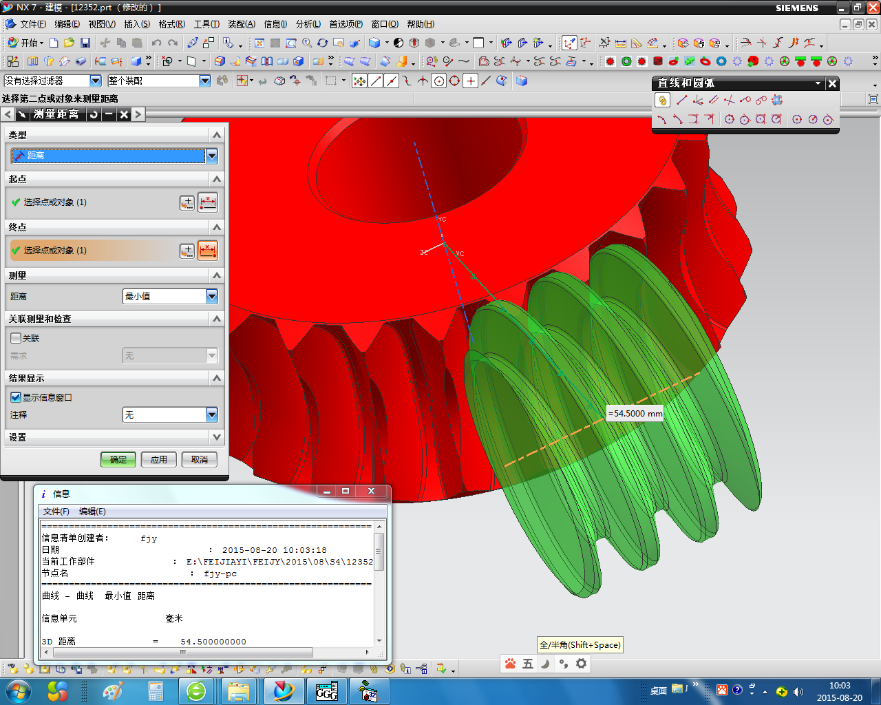Toggle the enable snap points button
Viewport: 881px width, 705px height.
[x=359, y=81]
